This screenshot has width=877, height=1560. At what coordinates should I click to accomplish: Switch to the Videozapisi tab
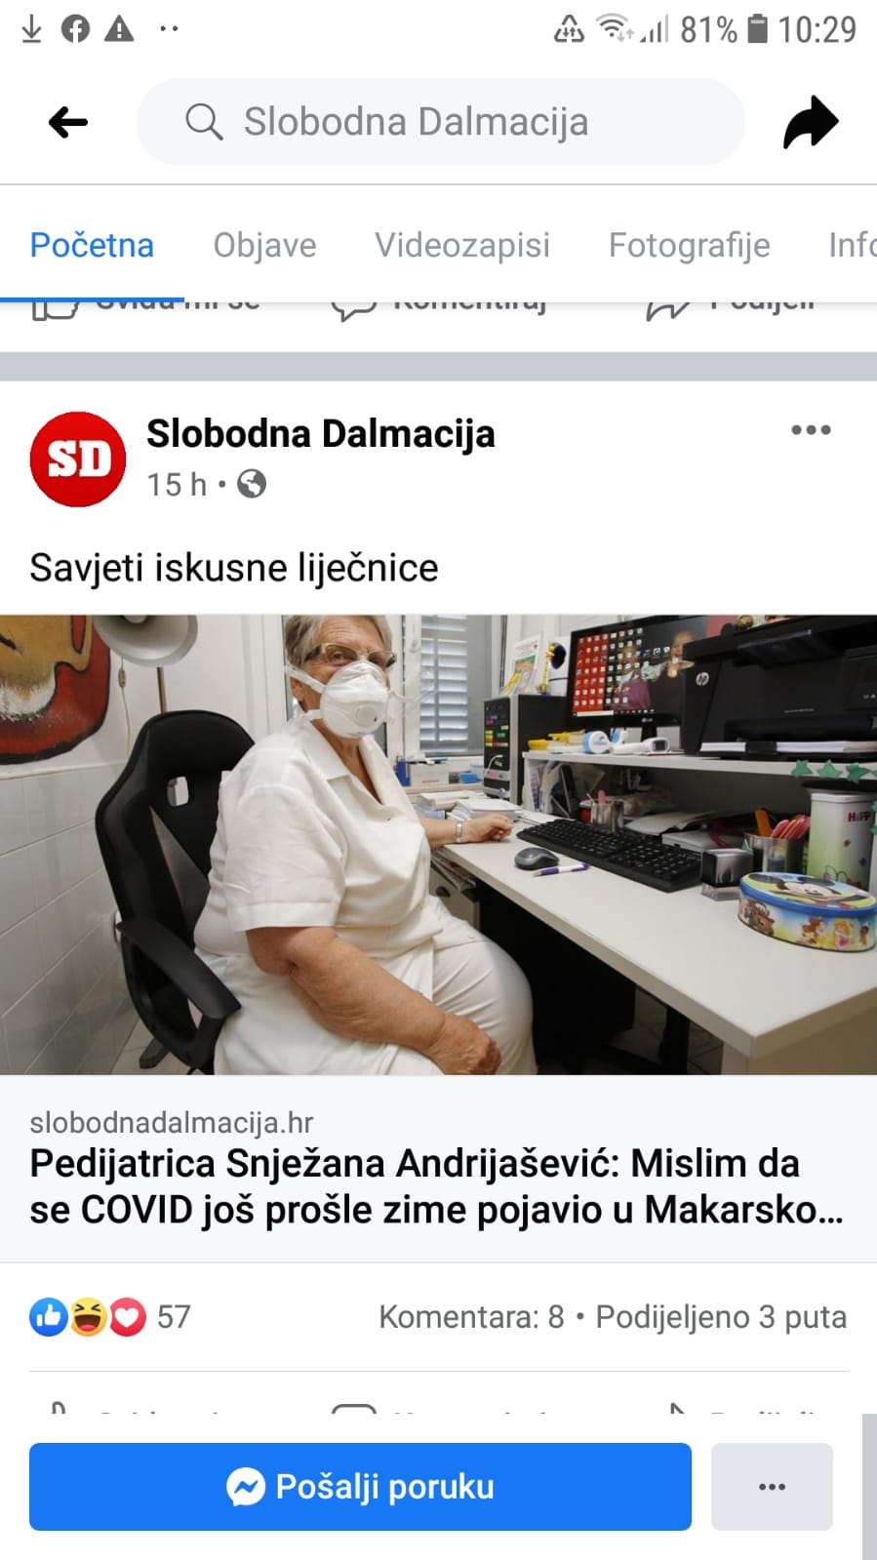(x=462, y=245)
